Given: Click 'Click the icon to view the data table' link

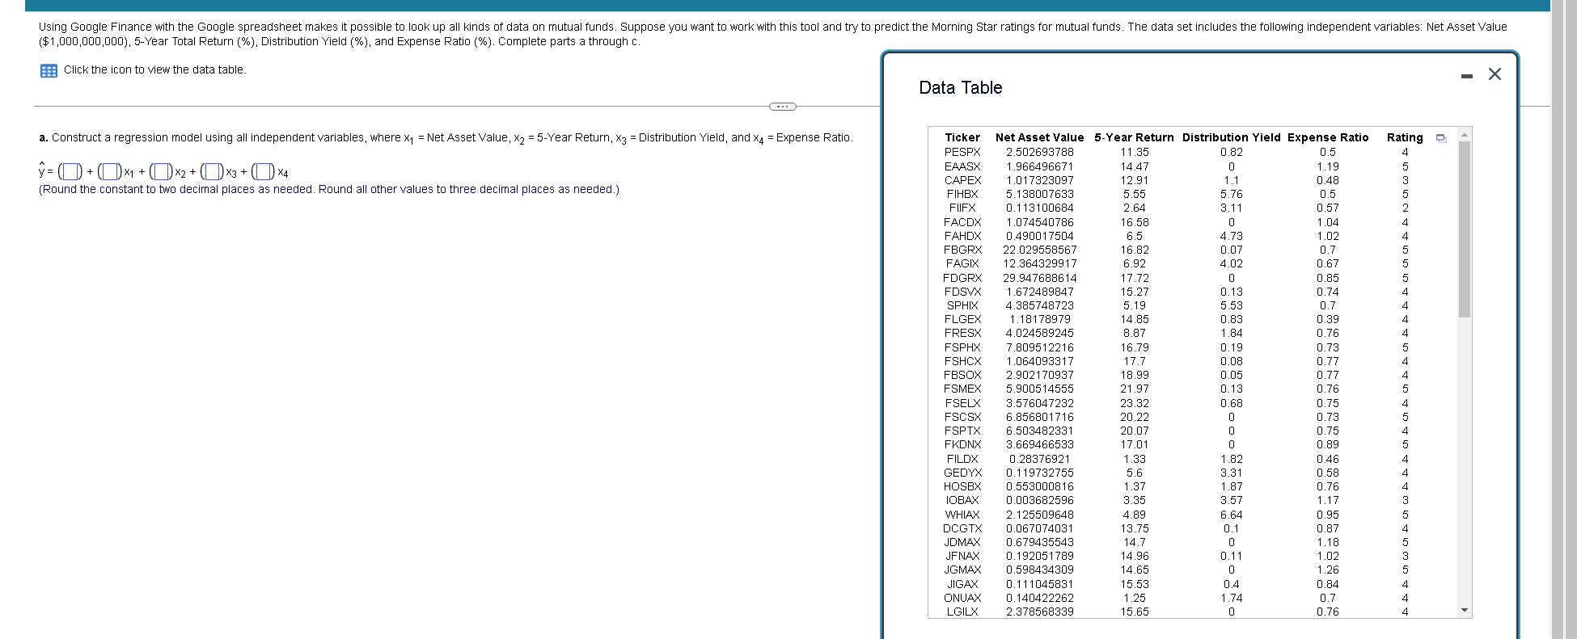Looking at the screenshot, I should click(154, 69).
